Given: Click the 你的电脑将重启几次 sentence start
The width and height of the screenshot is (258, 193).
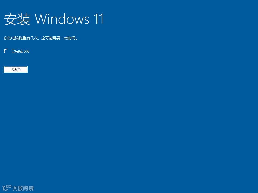Looking at the screenshot, I should point(21,38).
